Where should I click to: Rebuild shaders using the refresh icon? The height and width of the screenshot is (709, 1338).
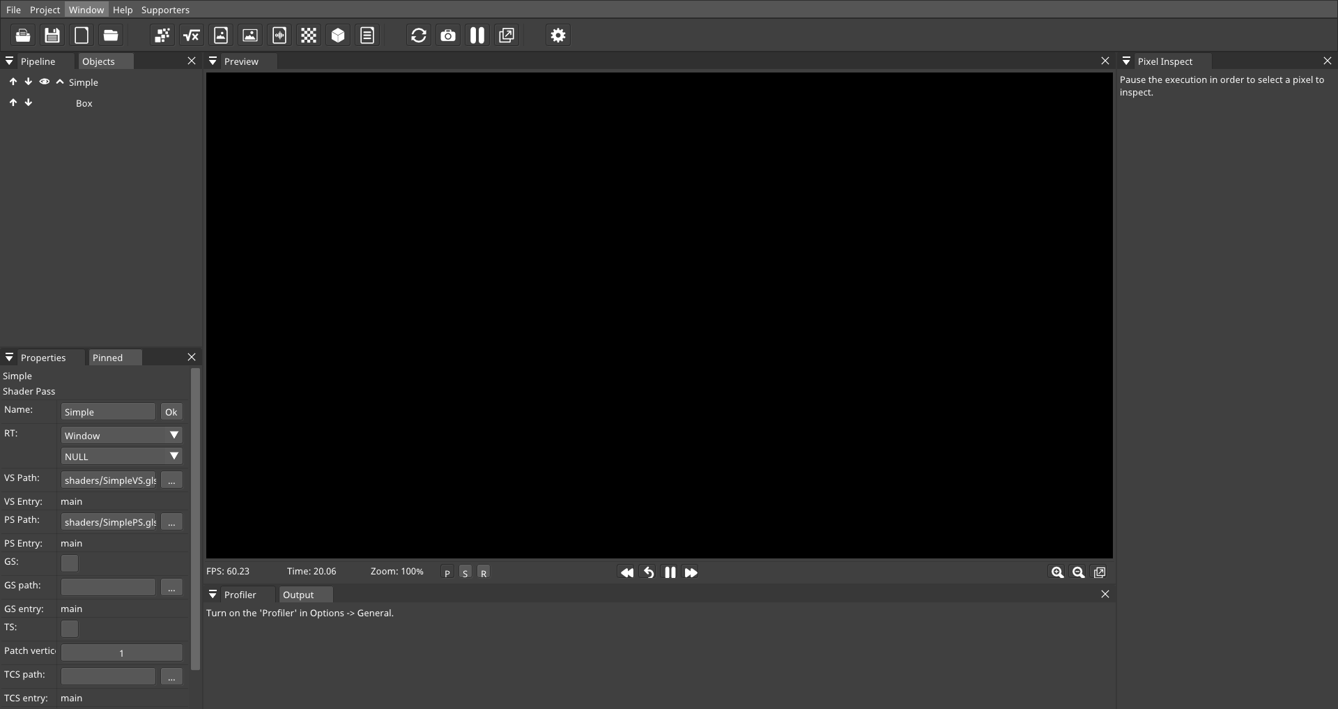point(418,35)
